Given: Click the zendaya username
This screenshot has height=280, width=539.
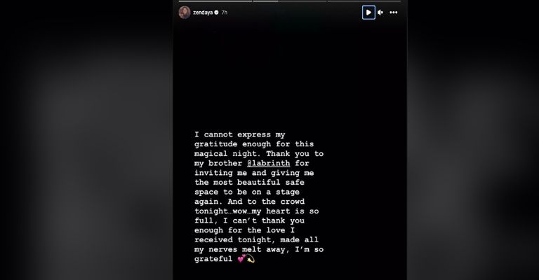Looking at the screenshot, I should click(203, 13).
